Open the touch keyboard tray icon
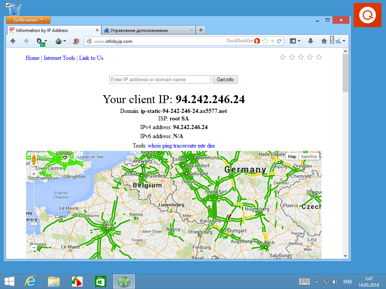Image resolution: width=386 pixels, height=289 pixels. click(x=304, y=281)
